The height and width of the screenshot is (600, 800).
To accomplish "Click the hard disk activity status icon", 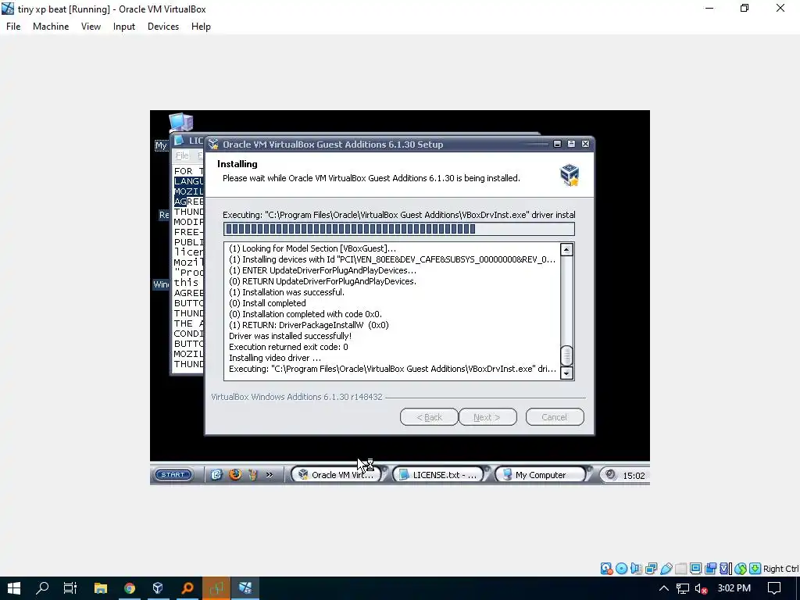I will click(x=606, y=569).
